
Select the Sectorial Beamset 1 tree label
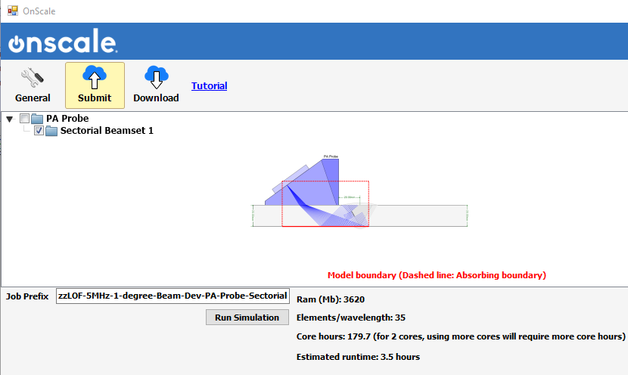coord(107,131)
